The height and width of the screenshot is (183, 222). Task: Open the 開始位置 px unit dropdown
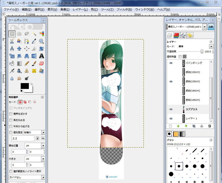click(x=43, y=146)
